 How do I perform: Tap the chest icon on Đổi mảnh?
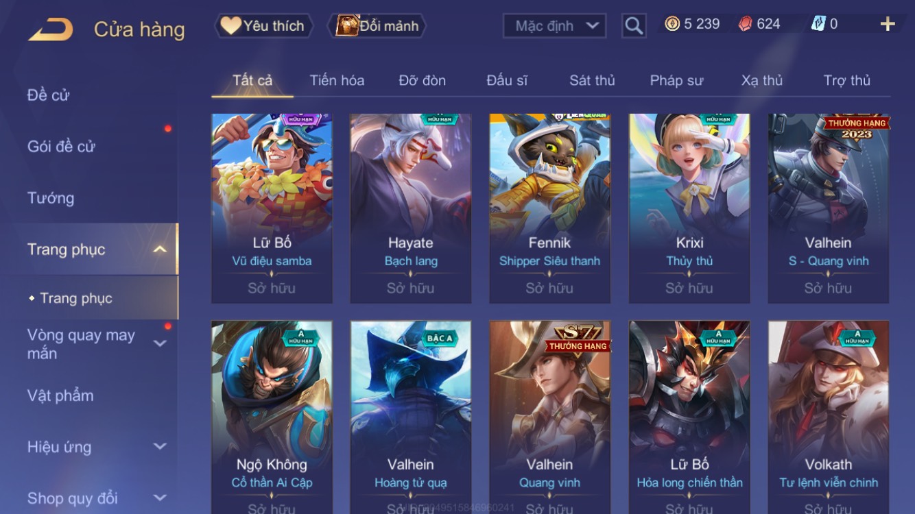pos(347,25)
